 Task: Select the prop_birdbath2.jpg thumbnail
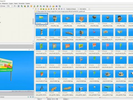(42, 33)
